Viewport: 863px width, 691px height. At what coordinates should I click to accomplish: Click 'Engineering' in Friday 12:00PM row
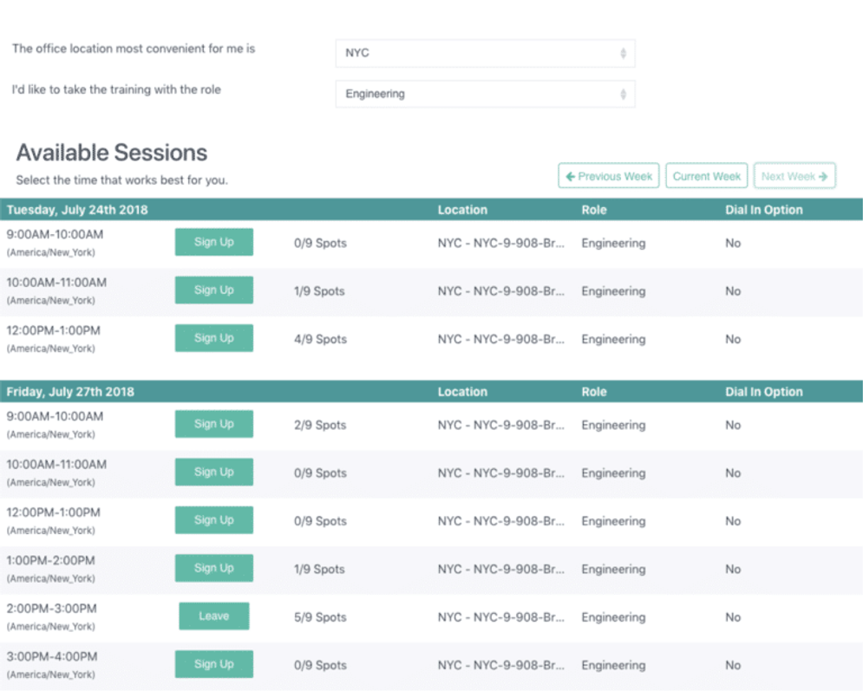[x=613, y=521]
